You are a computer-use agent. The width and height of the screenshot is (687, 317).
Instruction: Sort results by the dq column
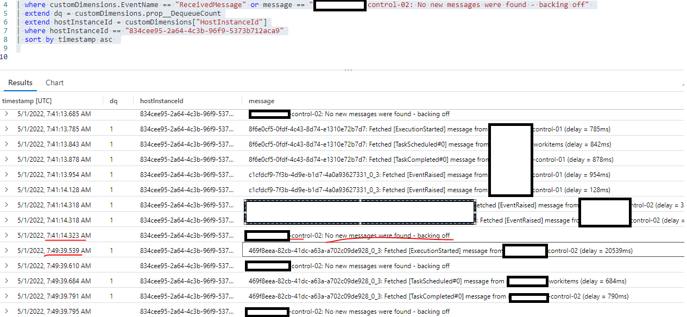coord(112,101)
